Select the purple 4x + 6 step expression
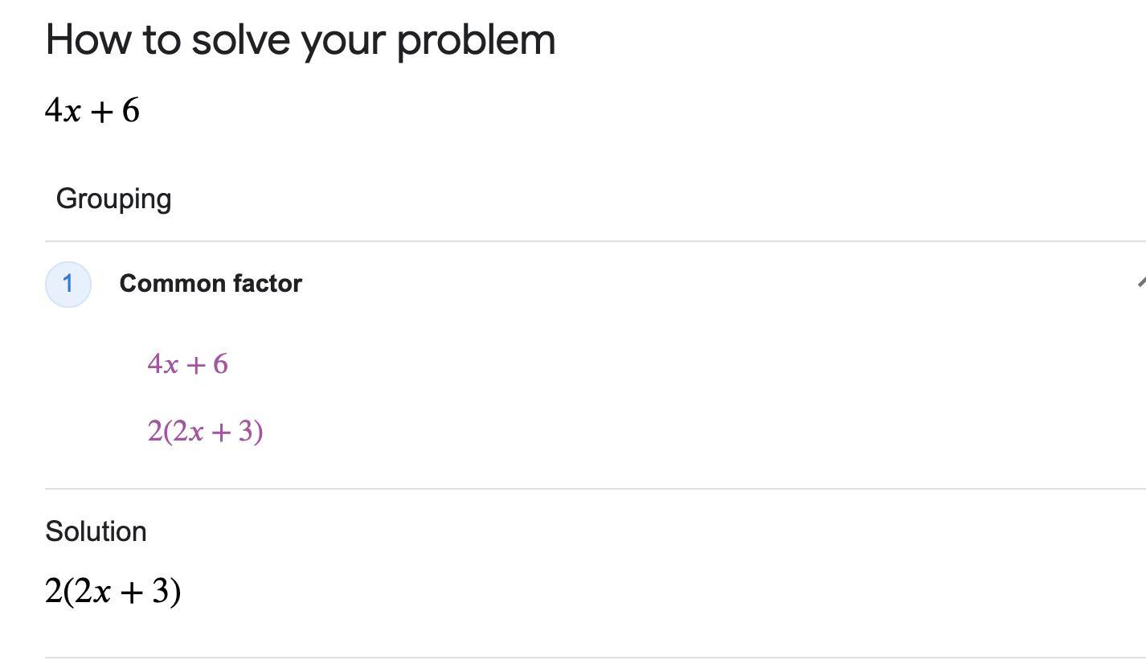 tap(188, 364)
